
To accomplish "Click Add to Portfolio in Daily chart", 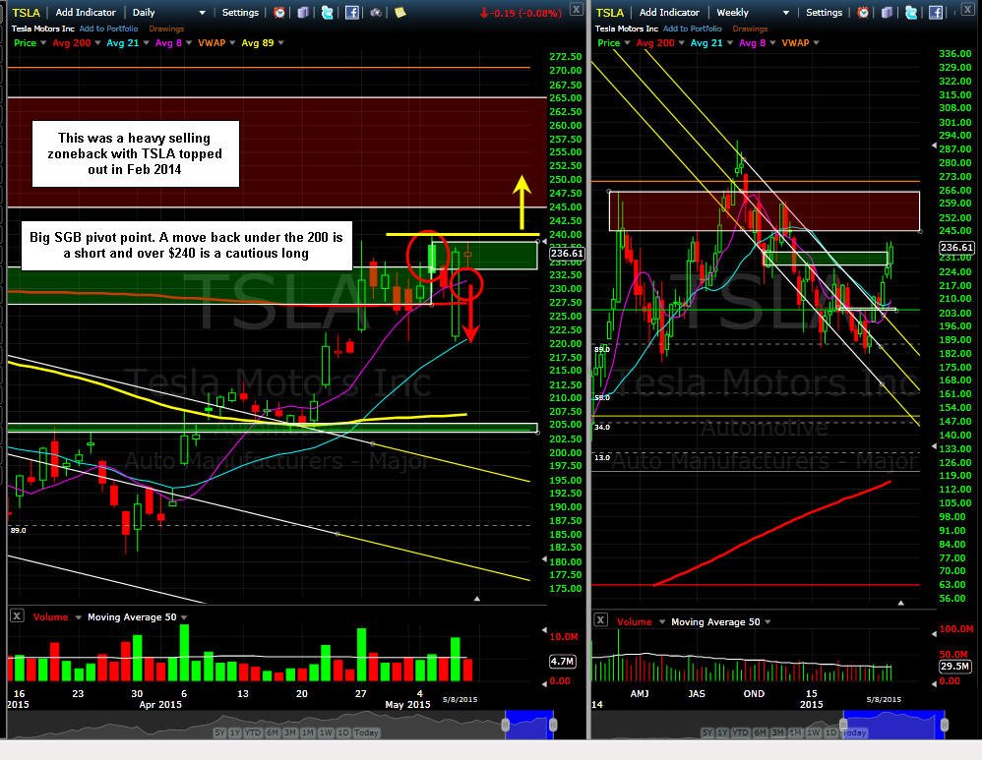I will click(108, 29).
